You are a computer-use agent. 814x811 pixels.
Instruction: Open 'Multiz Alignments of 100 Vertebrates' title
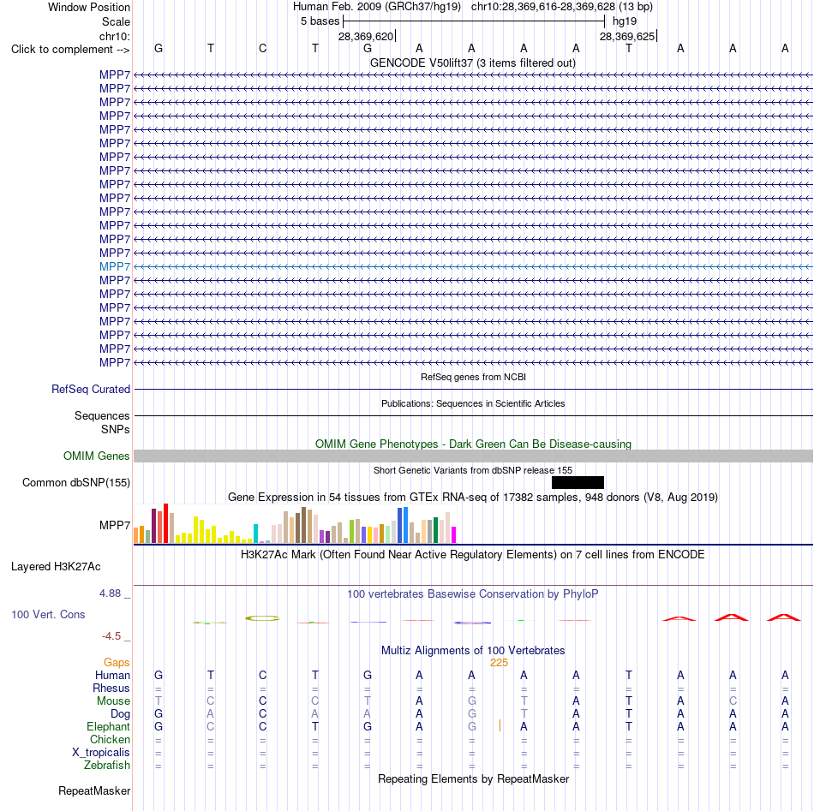point(473,651)
